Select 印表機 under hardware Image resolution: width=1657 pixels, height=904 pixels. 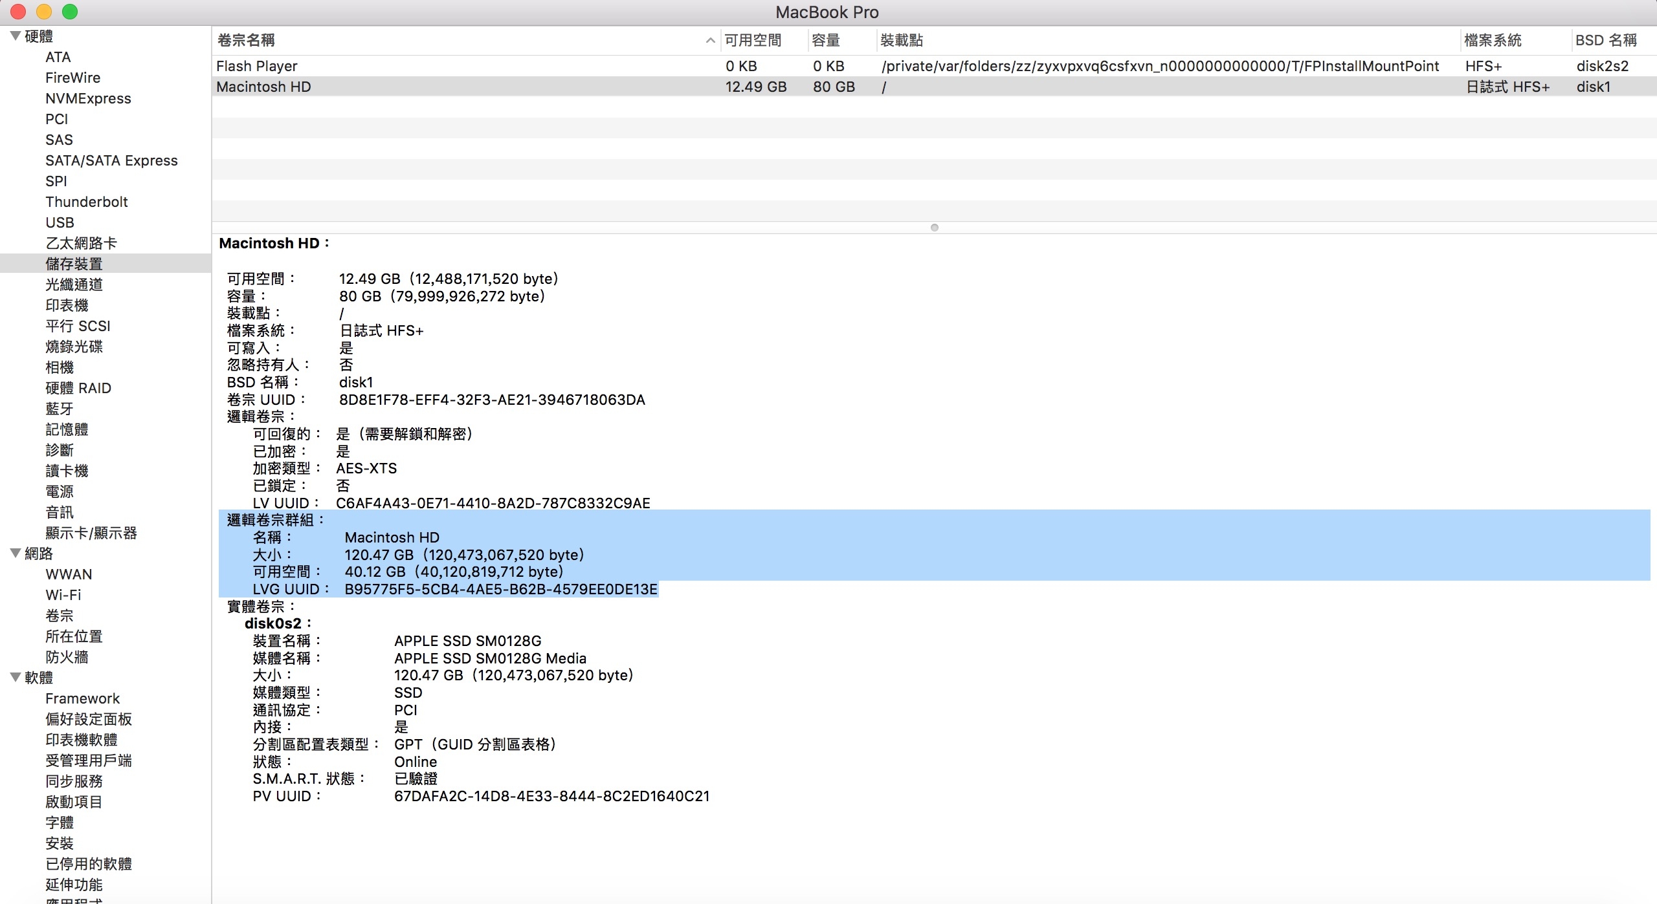pos(67,305)
